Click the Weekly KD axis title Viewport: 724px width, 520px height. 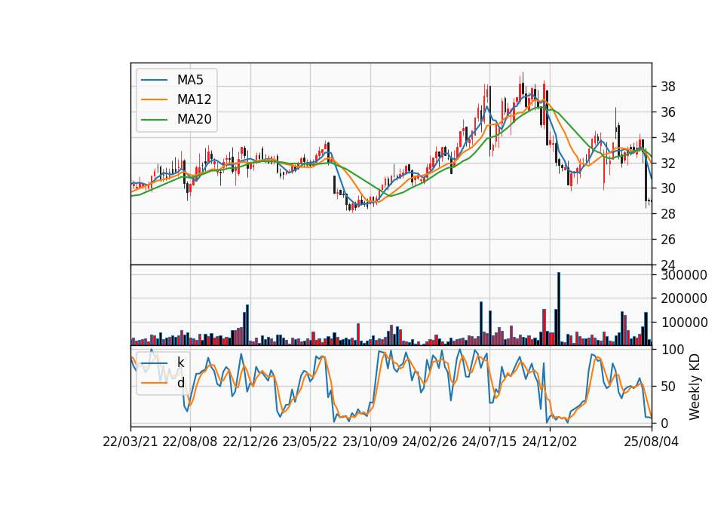[695, 387]
